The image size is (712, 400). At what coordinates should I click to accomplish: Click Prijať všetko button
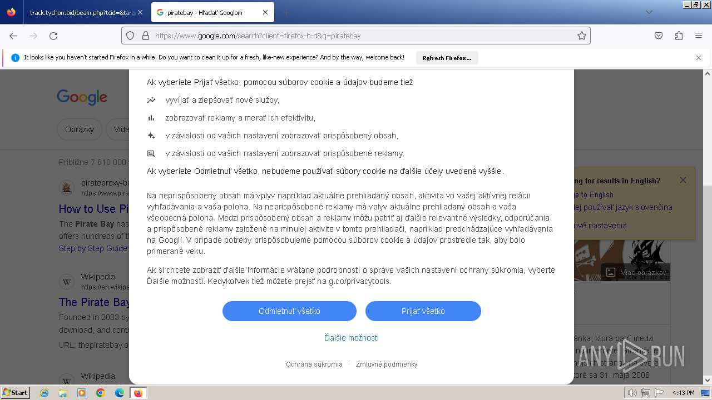click(x=423, y=311)
